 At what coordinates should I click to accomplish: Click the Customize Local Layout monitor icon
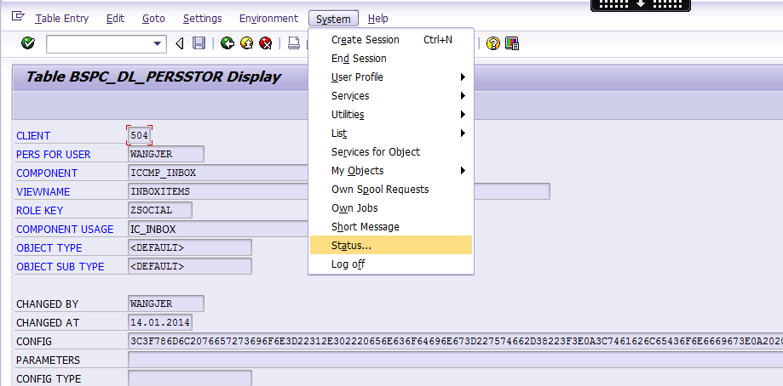coord(512,43)
